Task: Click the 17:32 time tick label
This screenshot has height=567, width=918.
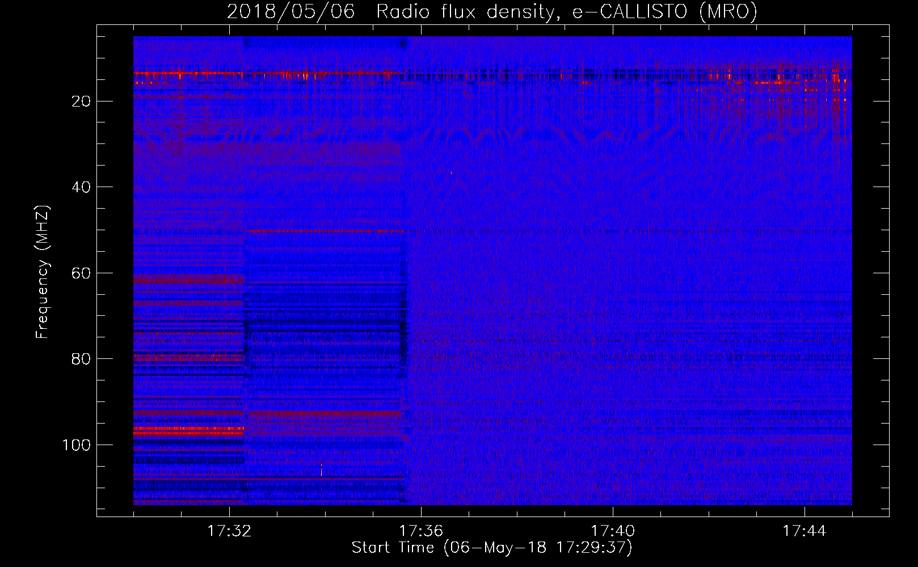Action: click(229, 531)
